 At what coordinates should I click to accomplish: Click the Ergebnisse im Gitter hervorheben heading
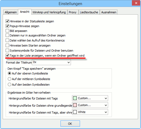(29, 93)
